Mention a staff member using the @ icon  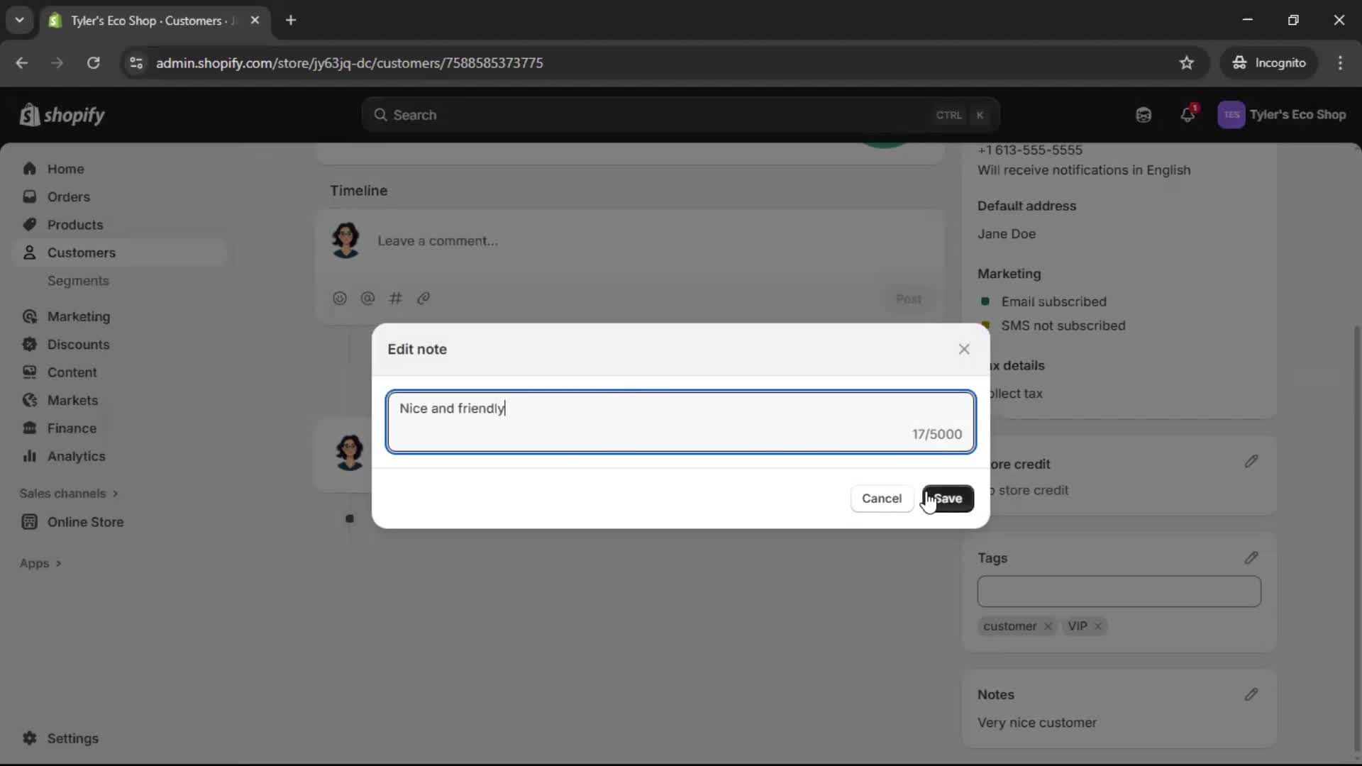[x=367, y=298]
